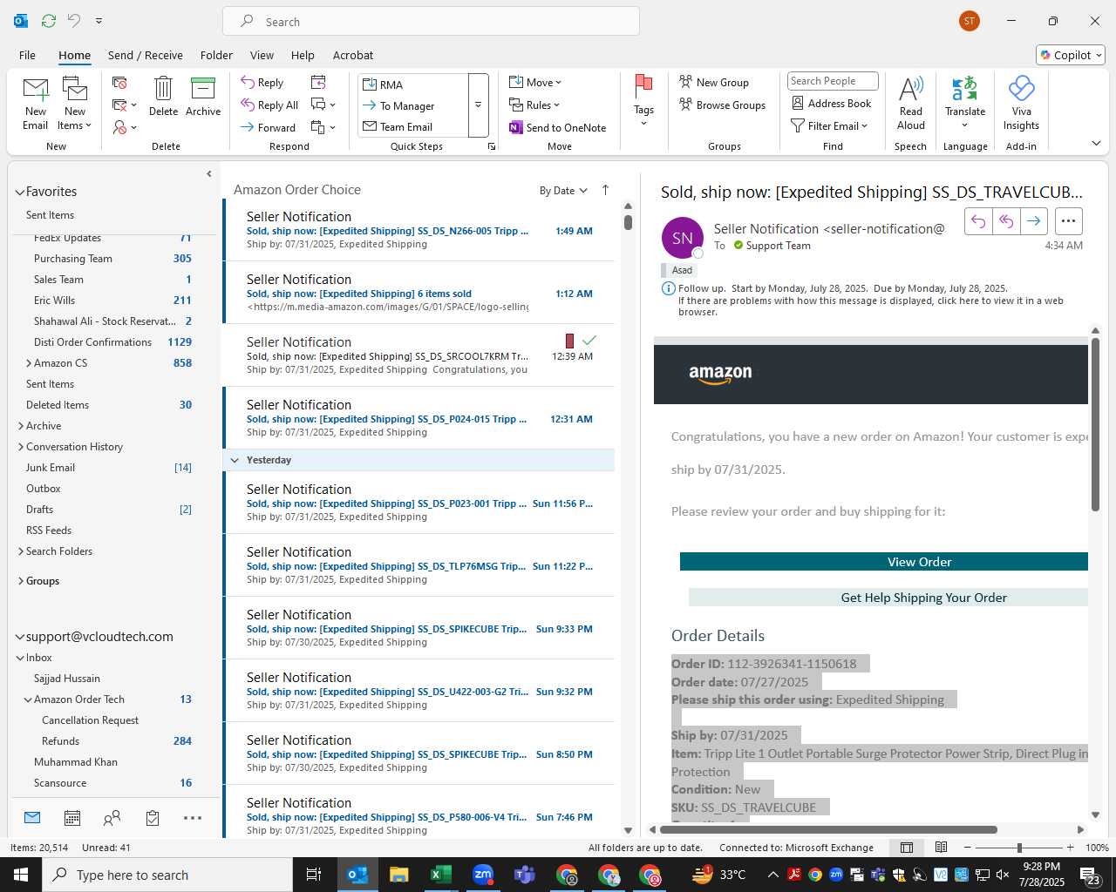Click the To Manager quick step
Image resolution: width=1116 pixels, height=892 pixels.
click(413, 105)
